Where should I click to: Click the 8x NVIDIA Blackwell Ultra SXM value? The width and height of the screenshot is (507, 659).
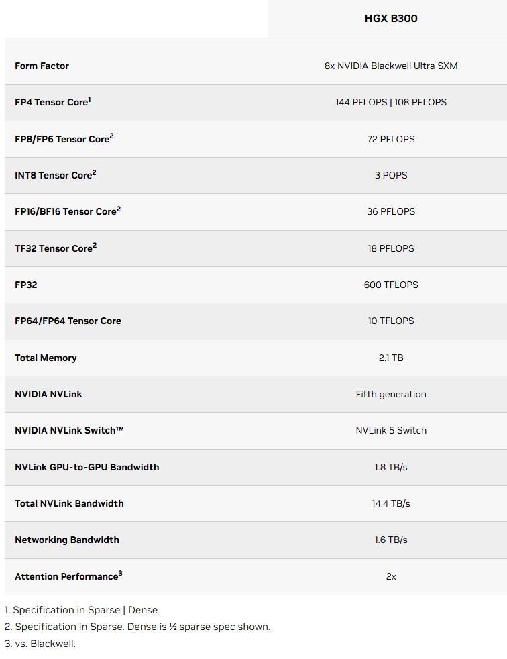coord(391,66)
